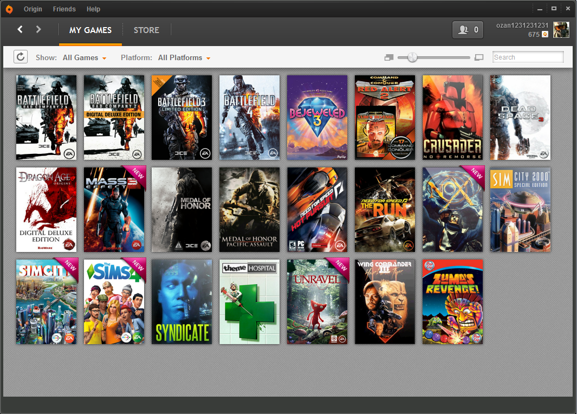Select the Medal of Honor tile

coord(182,209)
